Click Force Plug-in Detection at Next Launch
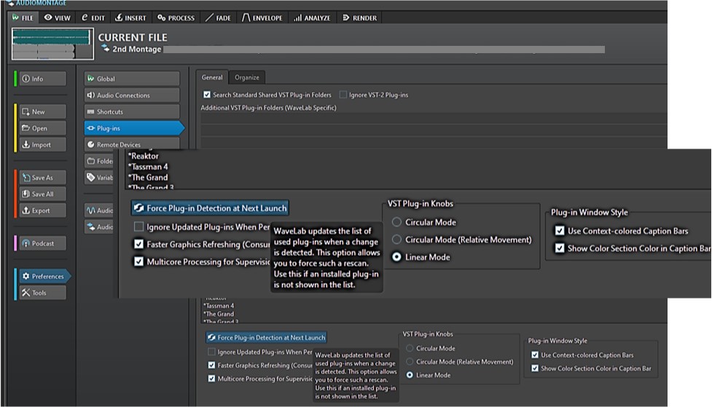This screenshot has height=407, width=712. pos(210,208)
